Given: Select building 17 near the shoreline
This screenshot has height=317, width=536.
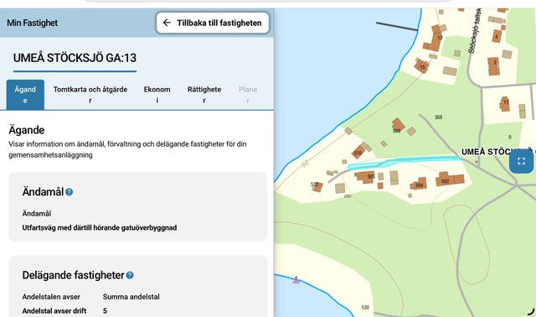Looking at the screenshot, I should [x=434, y=39].
